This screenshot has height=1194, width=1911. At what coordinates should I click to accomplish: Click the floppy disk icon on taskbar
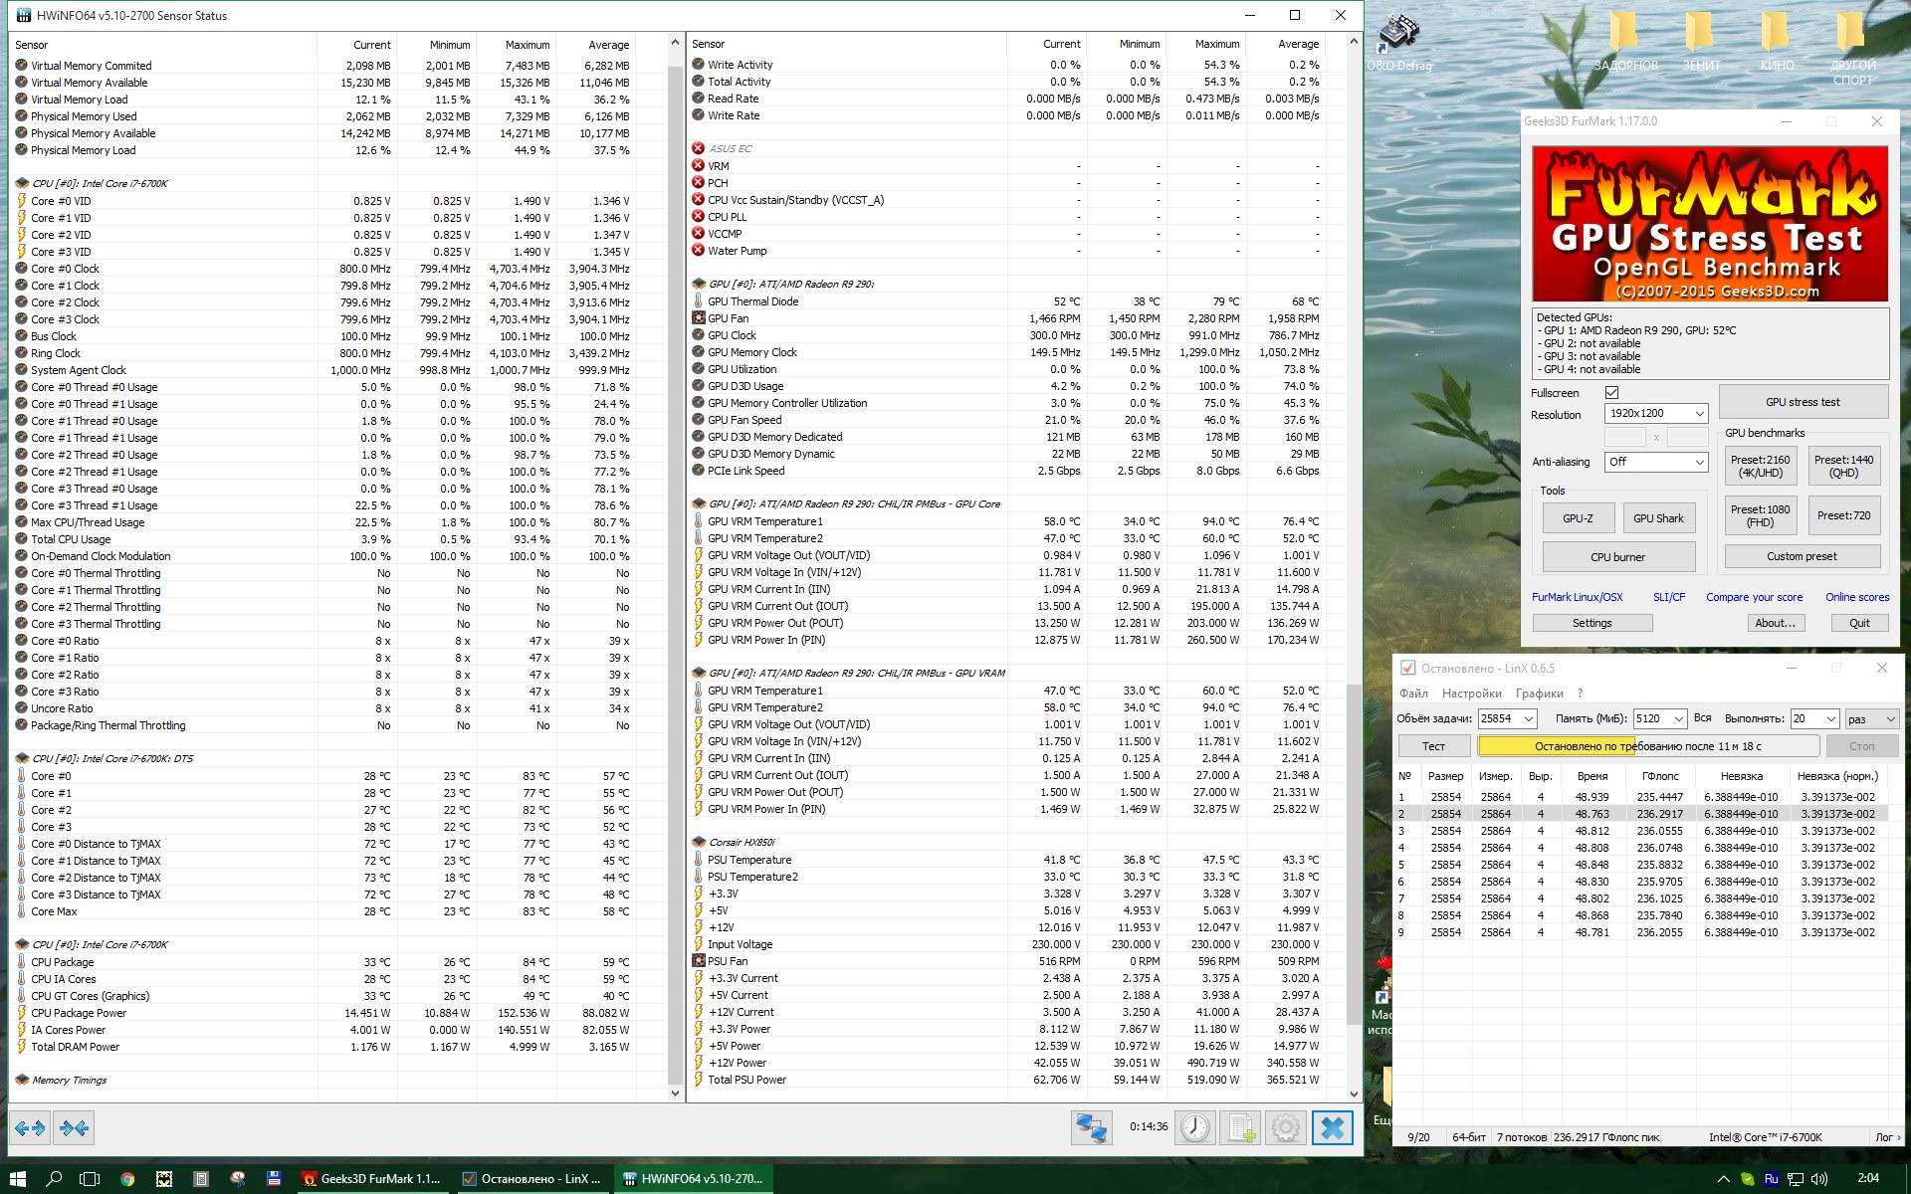click(x=274, y=1179)
